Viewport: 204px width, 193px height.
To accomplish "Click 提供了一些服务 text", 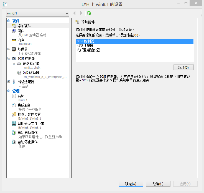I will [x=30, y=109].
